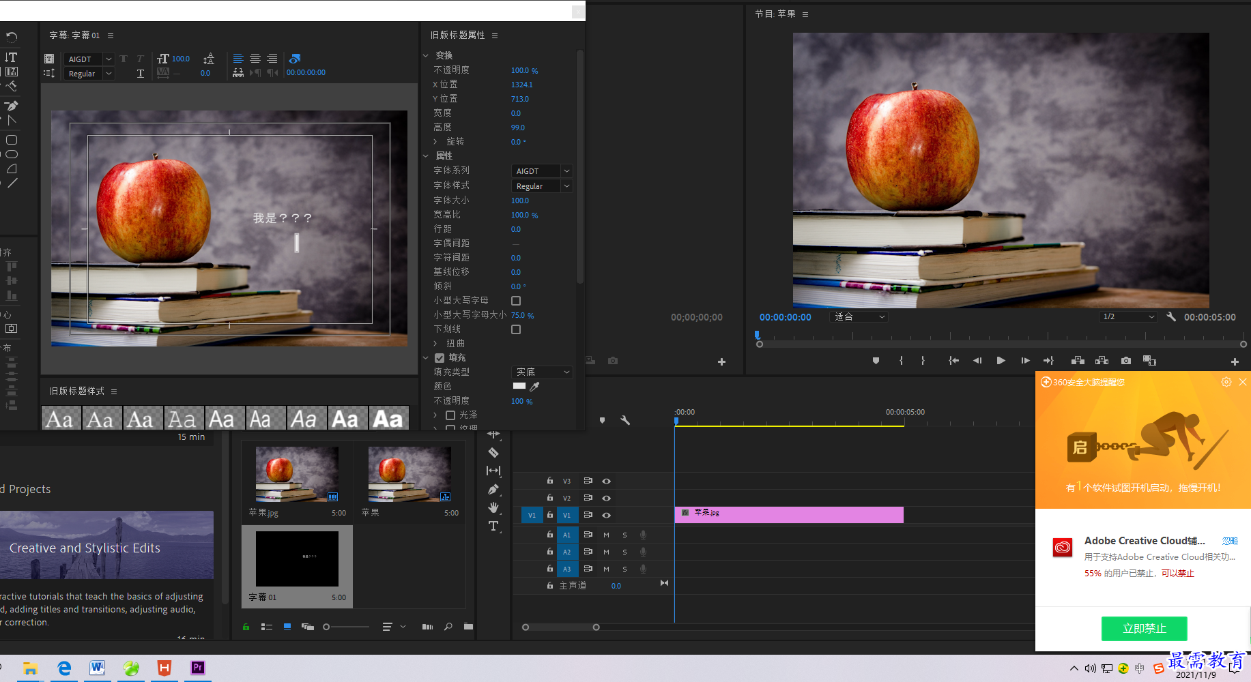The image size is (1251, 682).
Task: Select the 苹果.jpg clip on timeline
Action: point(789,515)
